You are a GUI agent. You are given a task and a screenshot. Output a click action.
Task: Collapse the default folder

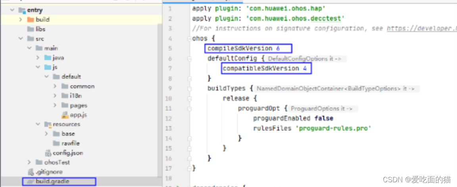(46, 77)
